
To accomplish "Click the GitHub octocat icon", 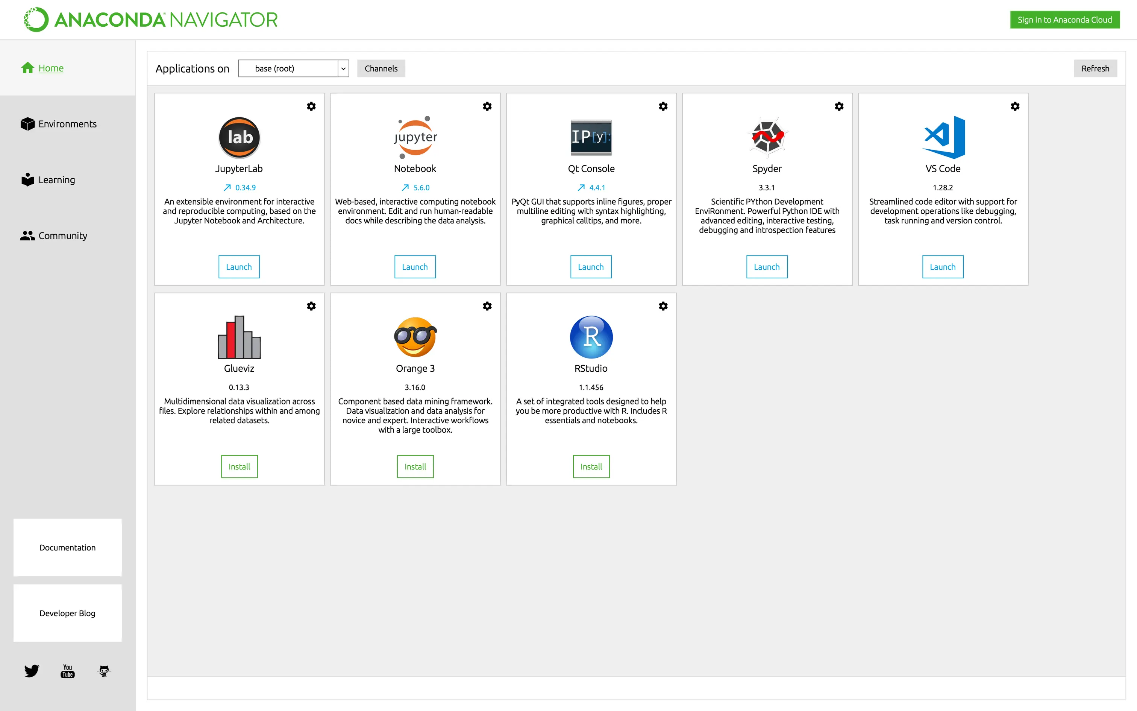I will tap(104, 670).
